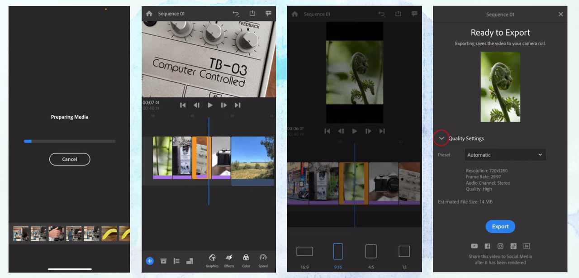Tap share icon in the TB-03 editing screen
579x278 pixels.
click(252, 14)
